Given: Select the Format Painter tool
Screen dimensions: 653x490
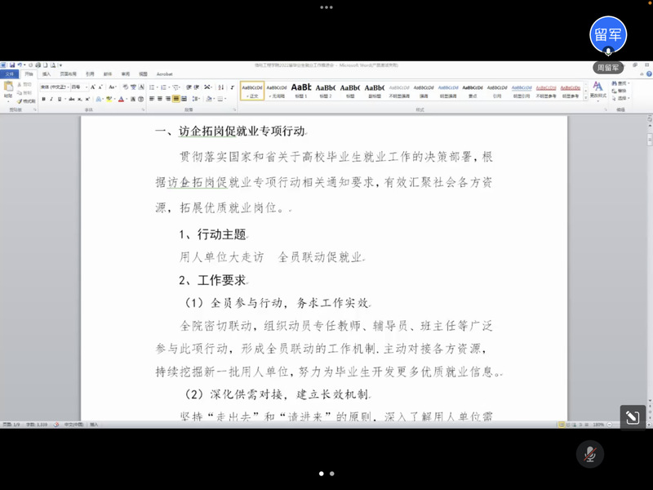Looking at the screenshot, I should [27, 100].
